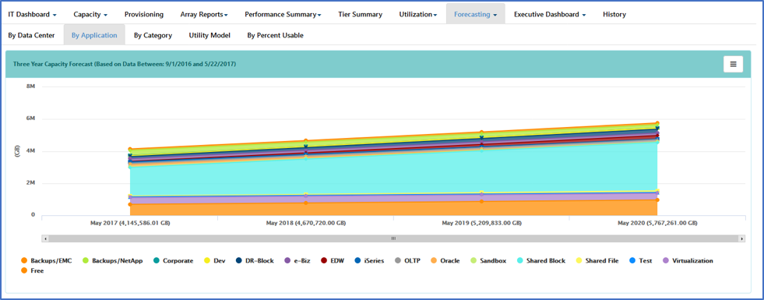Open the chart hamburger menu button
Image resolution: width=764 pixels, height=300 pixels.
(733, 64)
